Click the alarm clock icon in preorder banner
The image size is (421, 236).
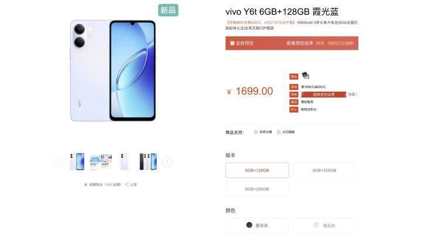[x=232, y=43]
